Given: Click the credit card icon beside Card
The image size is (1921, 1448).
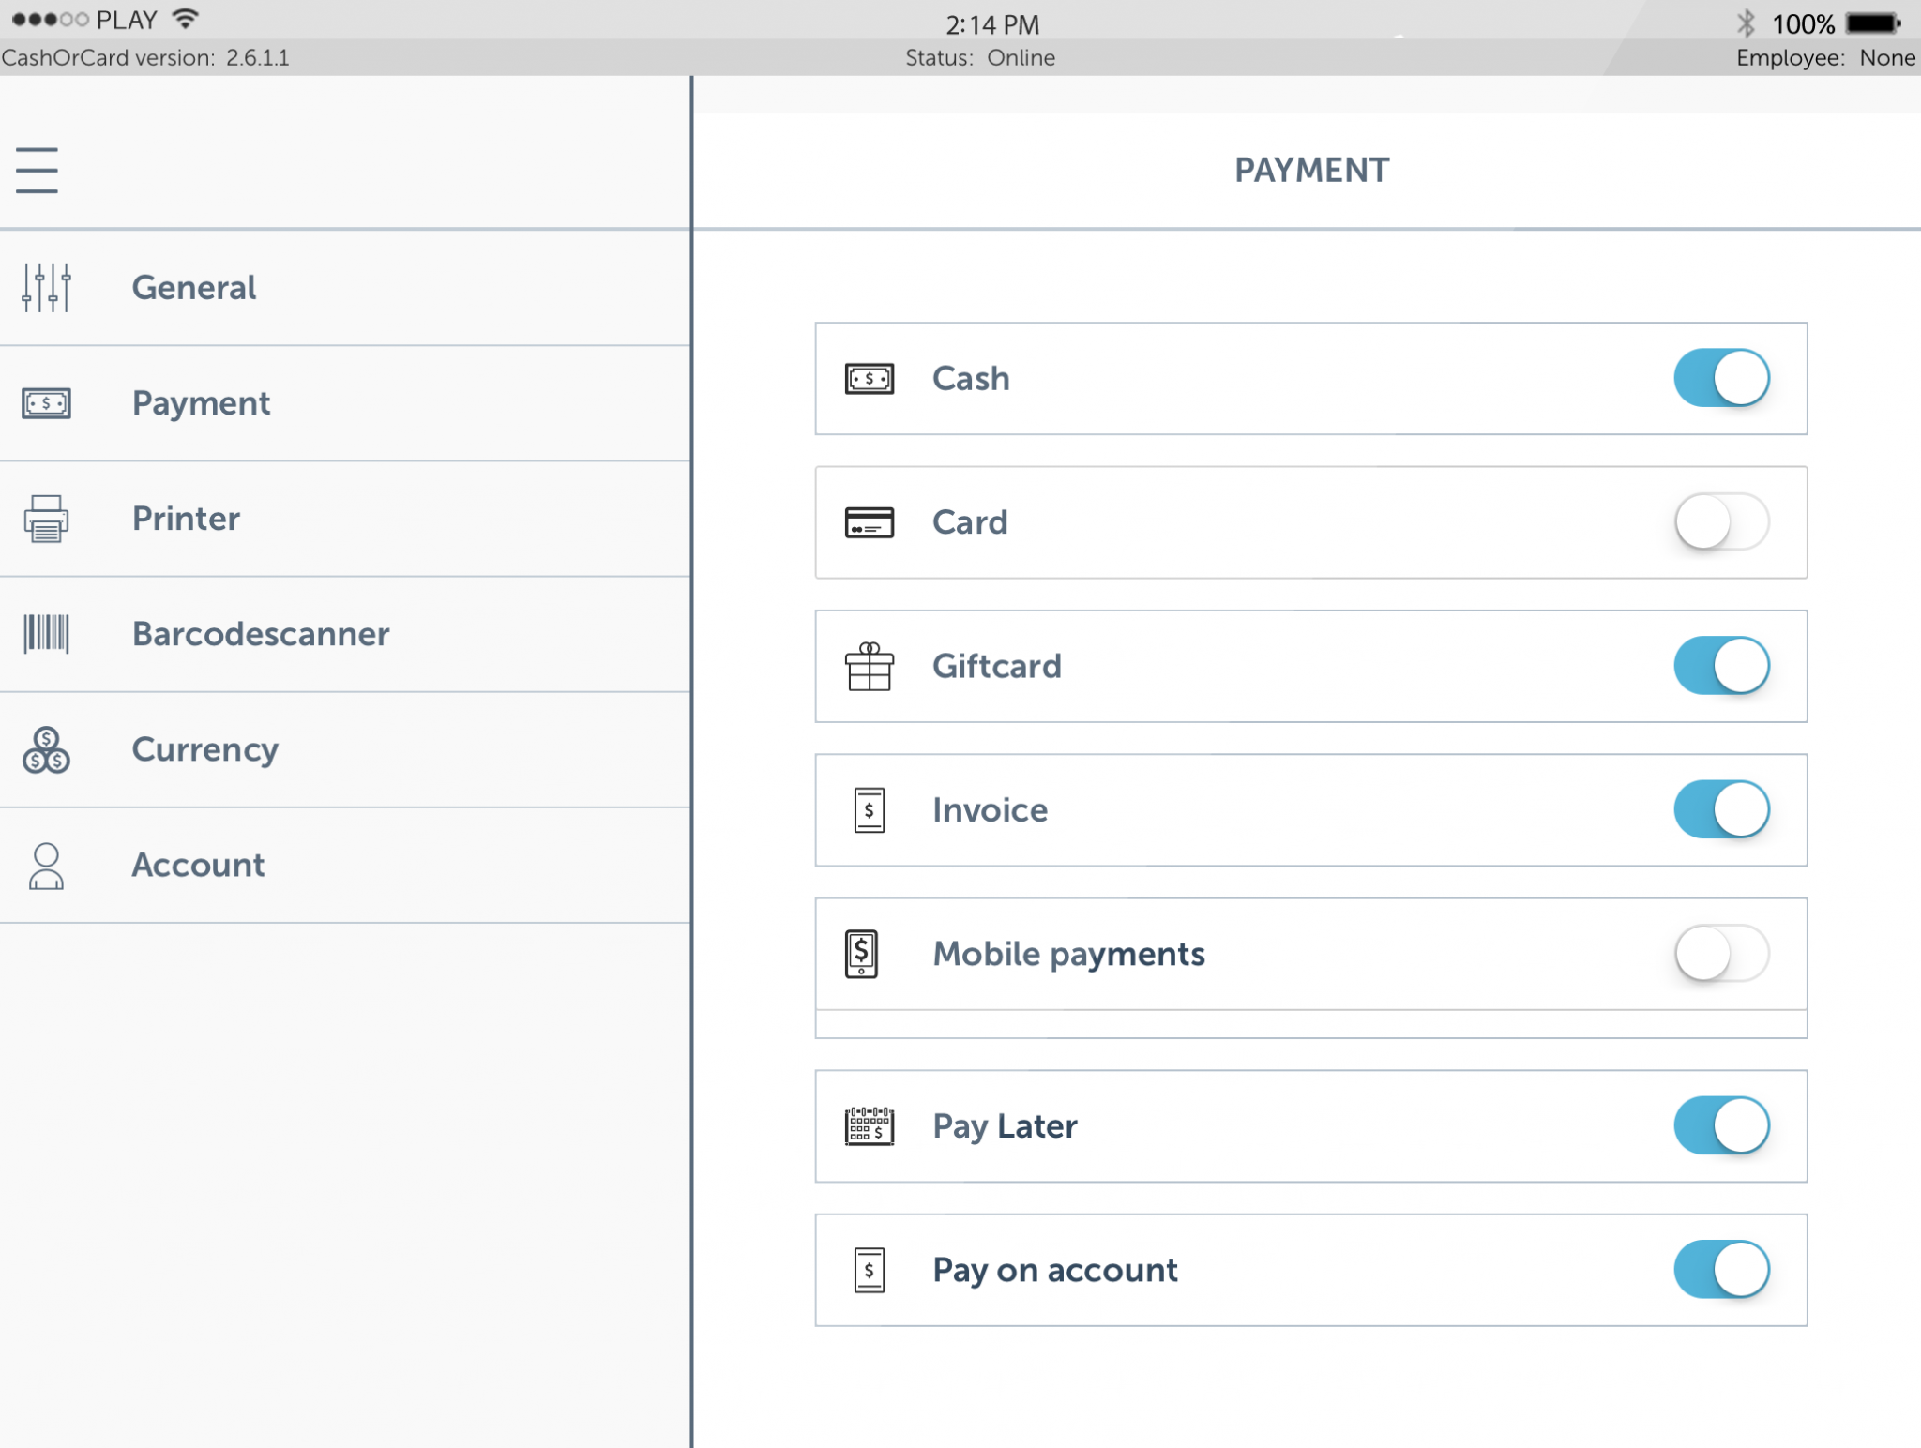Looking at the screenshot, I should tap(868, 522).
